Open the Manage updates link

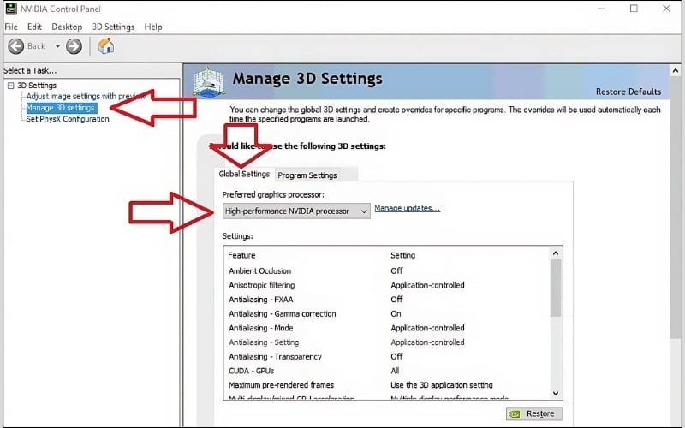point(407,208)
